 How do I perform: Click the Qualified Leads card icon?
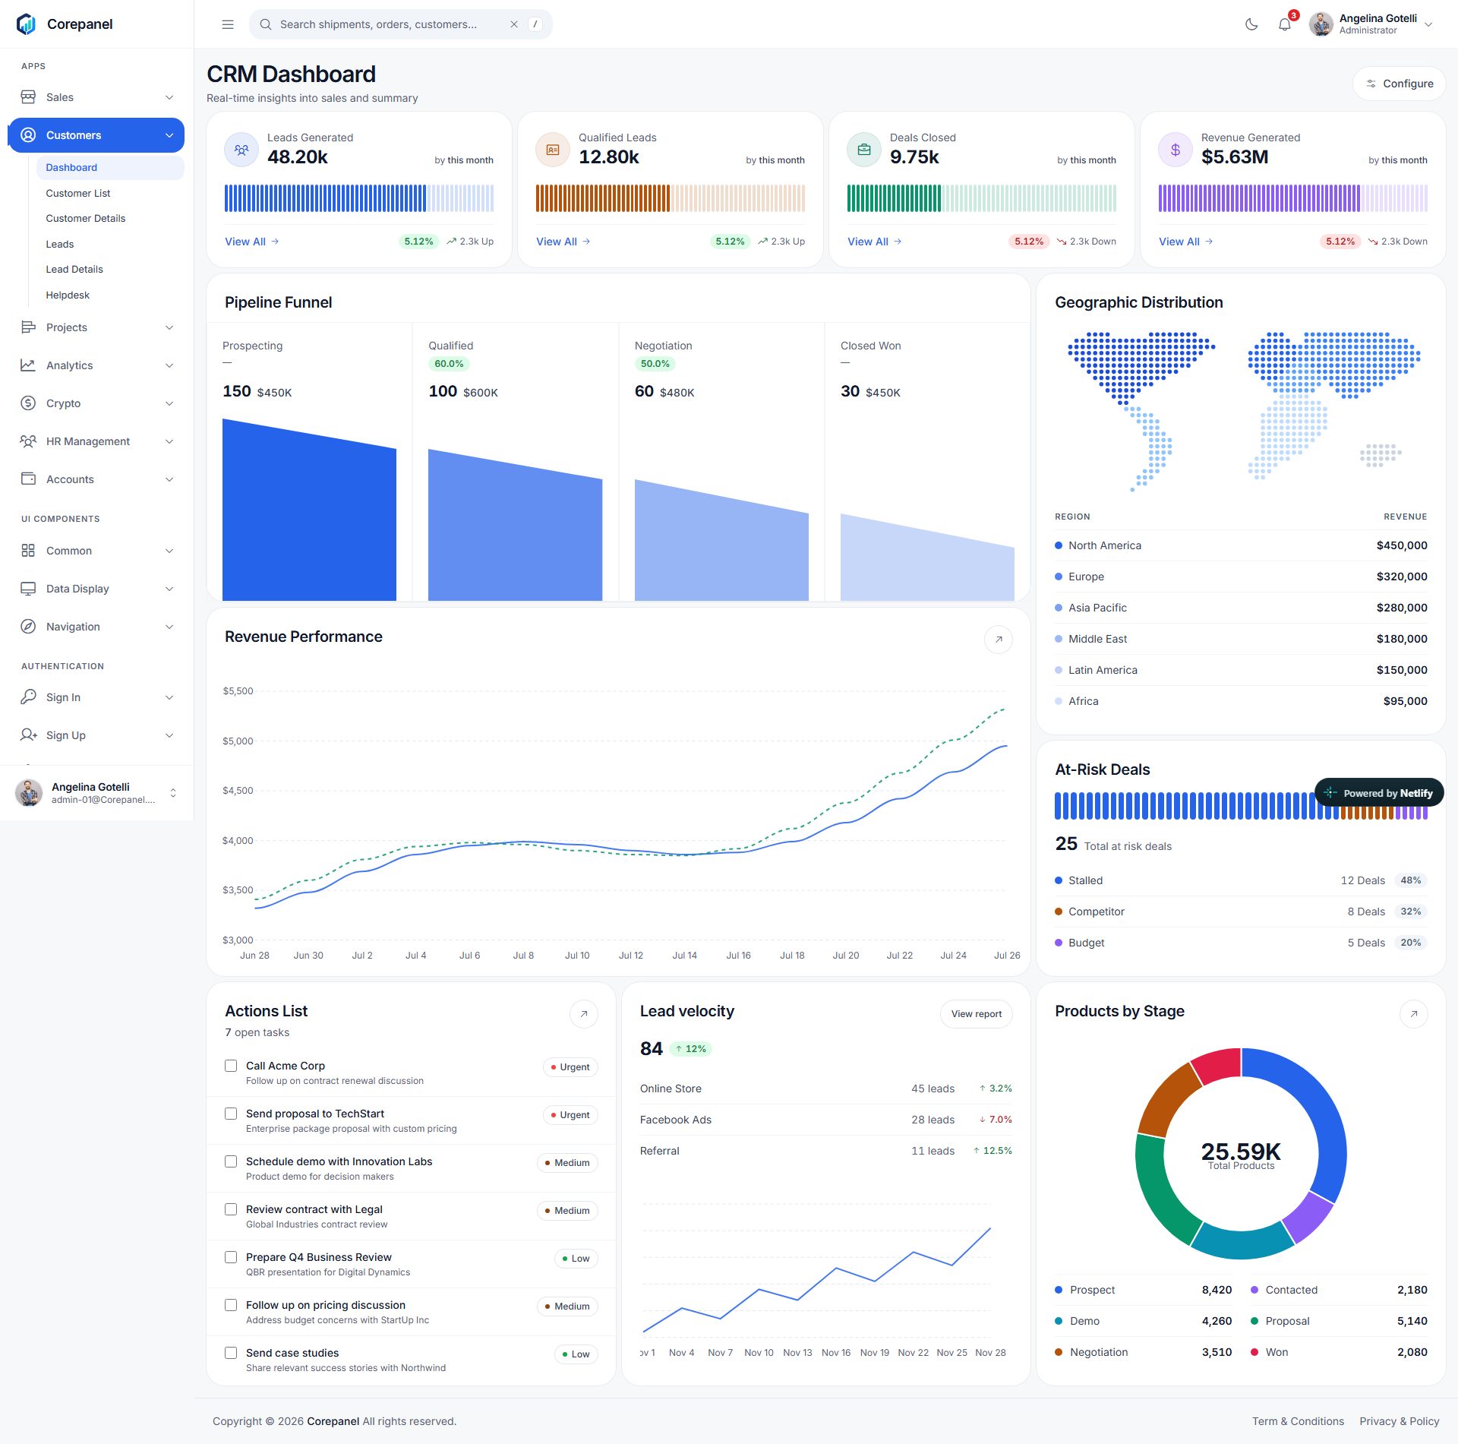point(553,150)
